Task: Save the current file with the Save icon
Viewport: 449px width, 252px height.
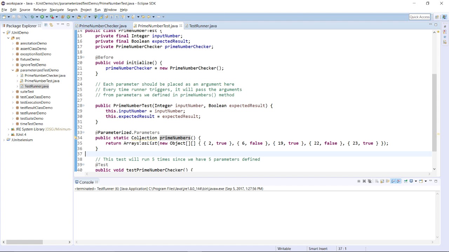Action: click(x=13, y=16)
